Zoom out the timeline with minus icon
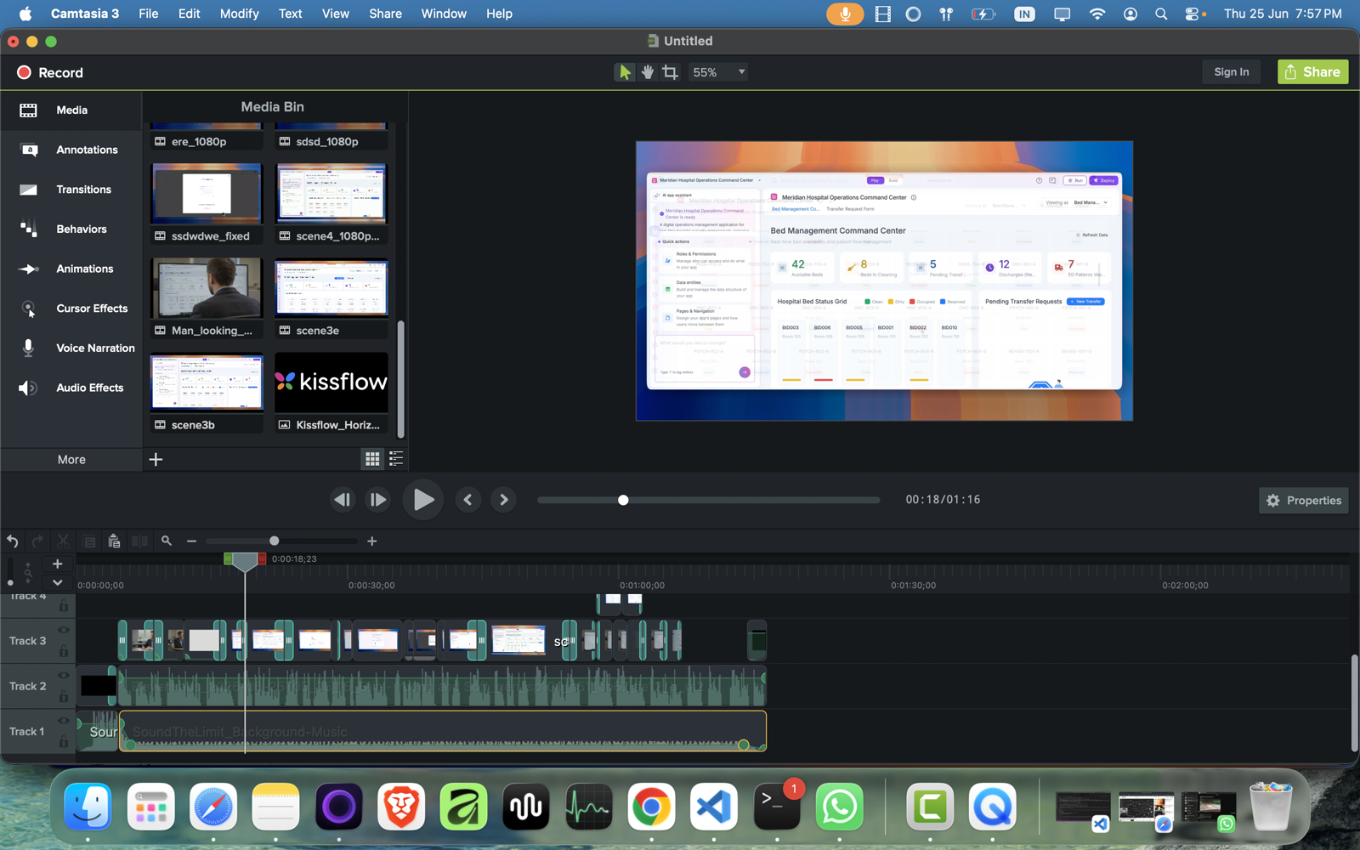The image size is (1360, 850). (191, 541)
